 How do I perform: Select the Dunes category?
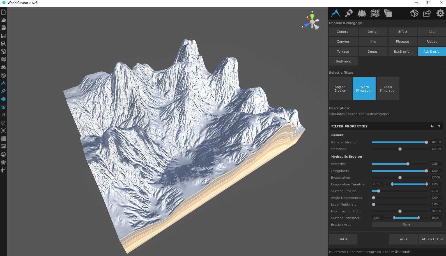coord(373,52)
